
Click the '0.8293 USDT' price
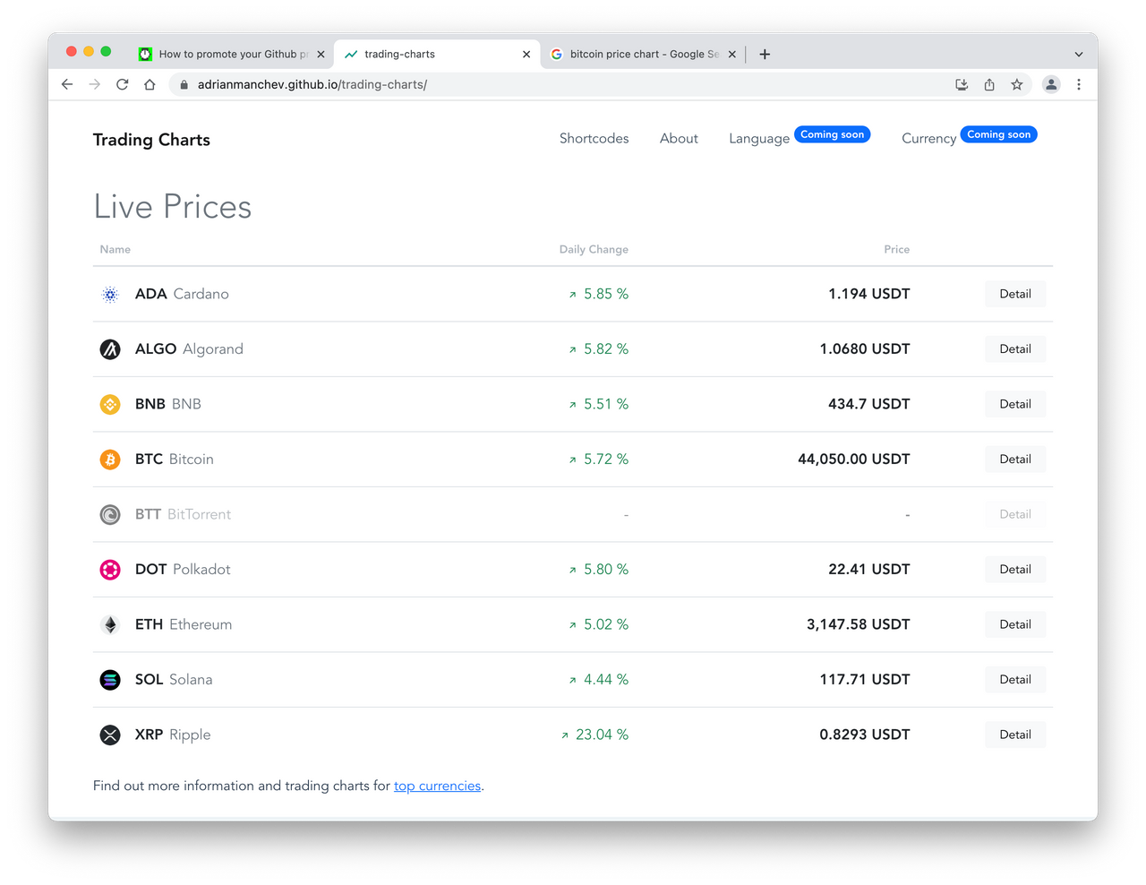(865, 735)
